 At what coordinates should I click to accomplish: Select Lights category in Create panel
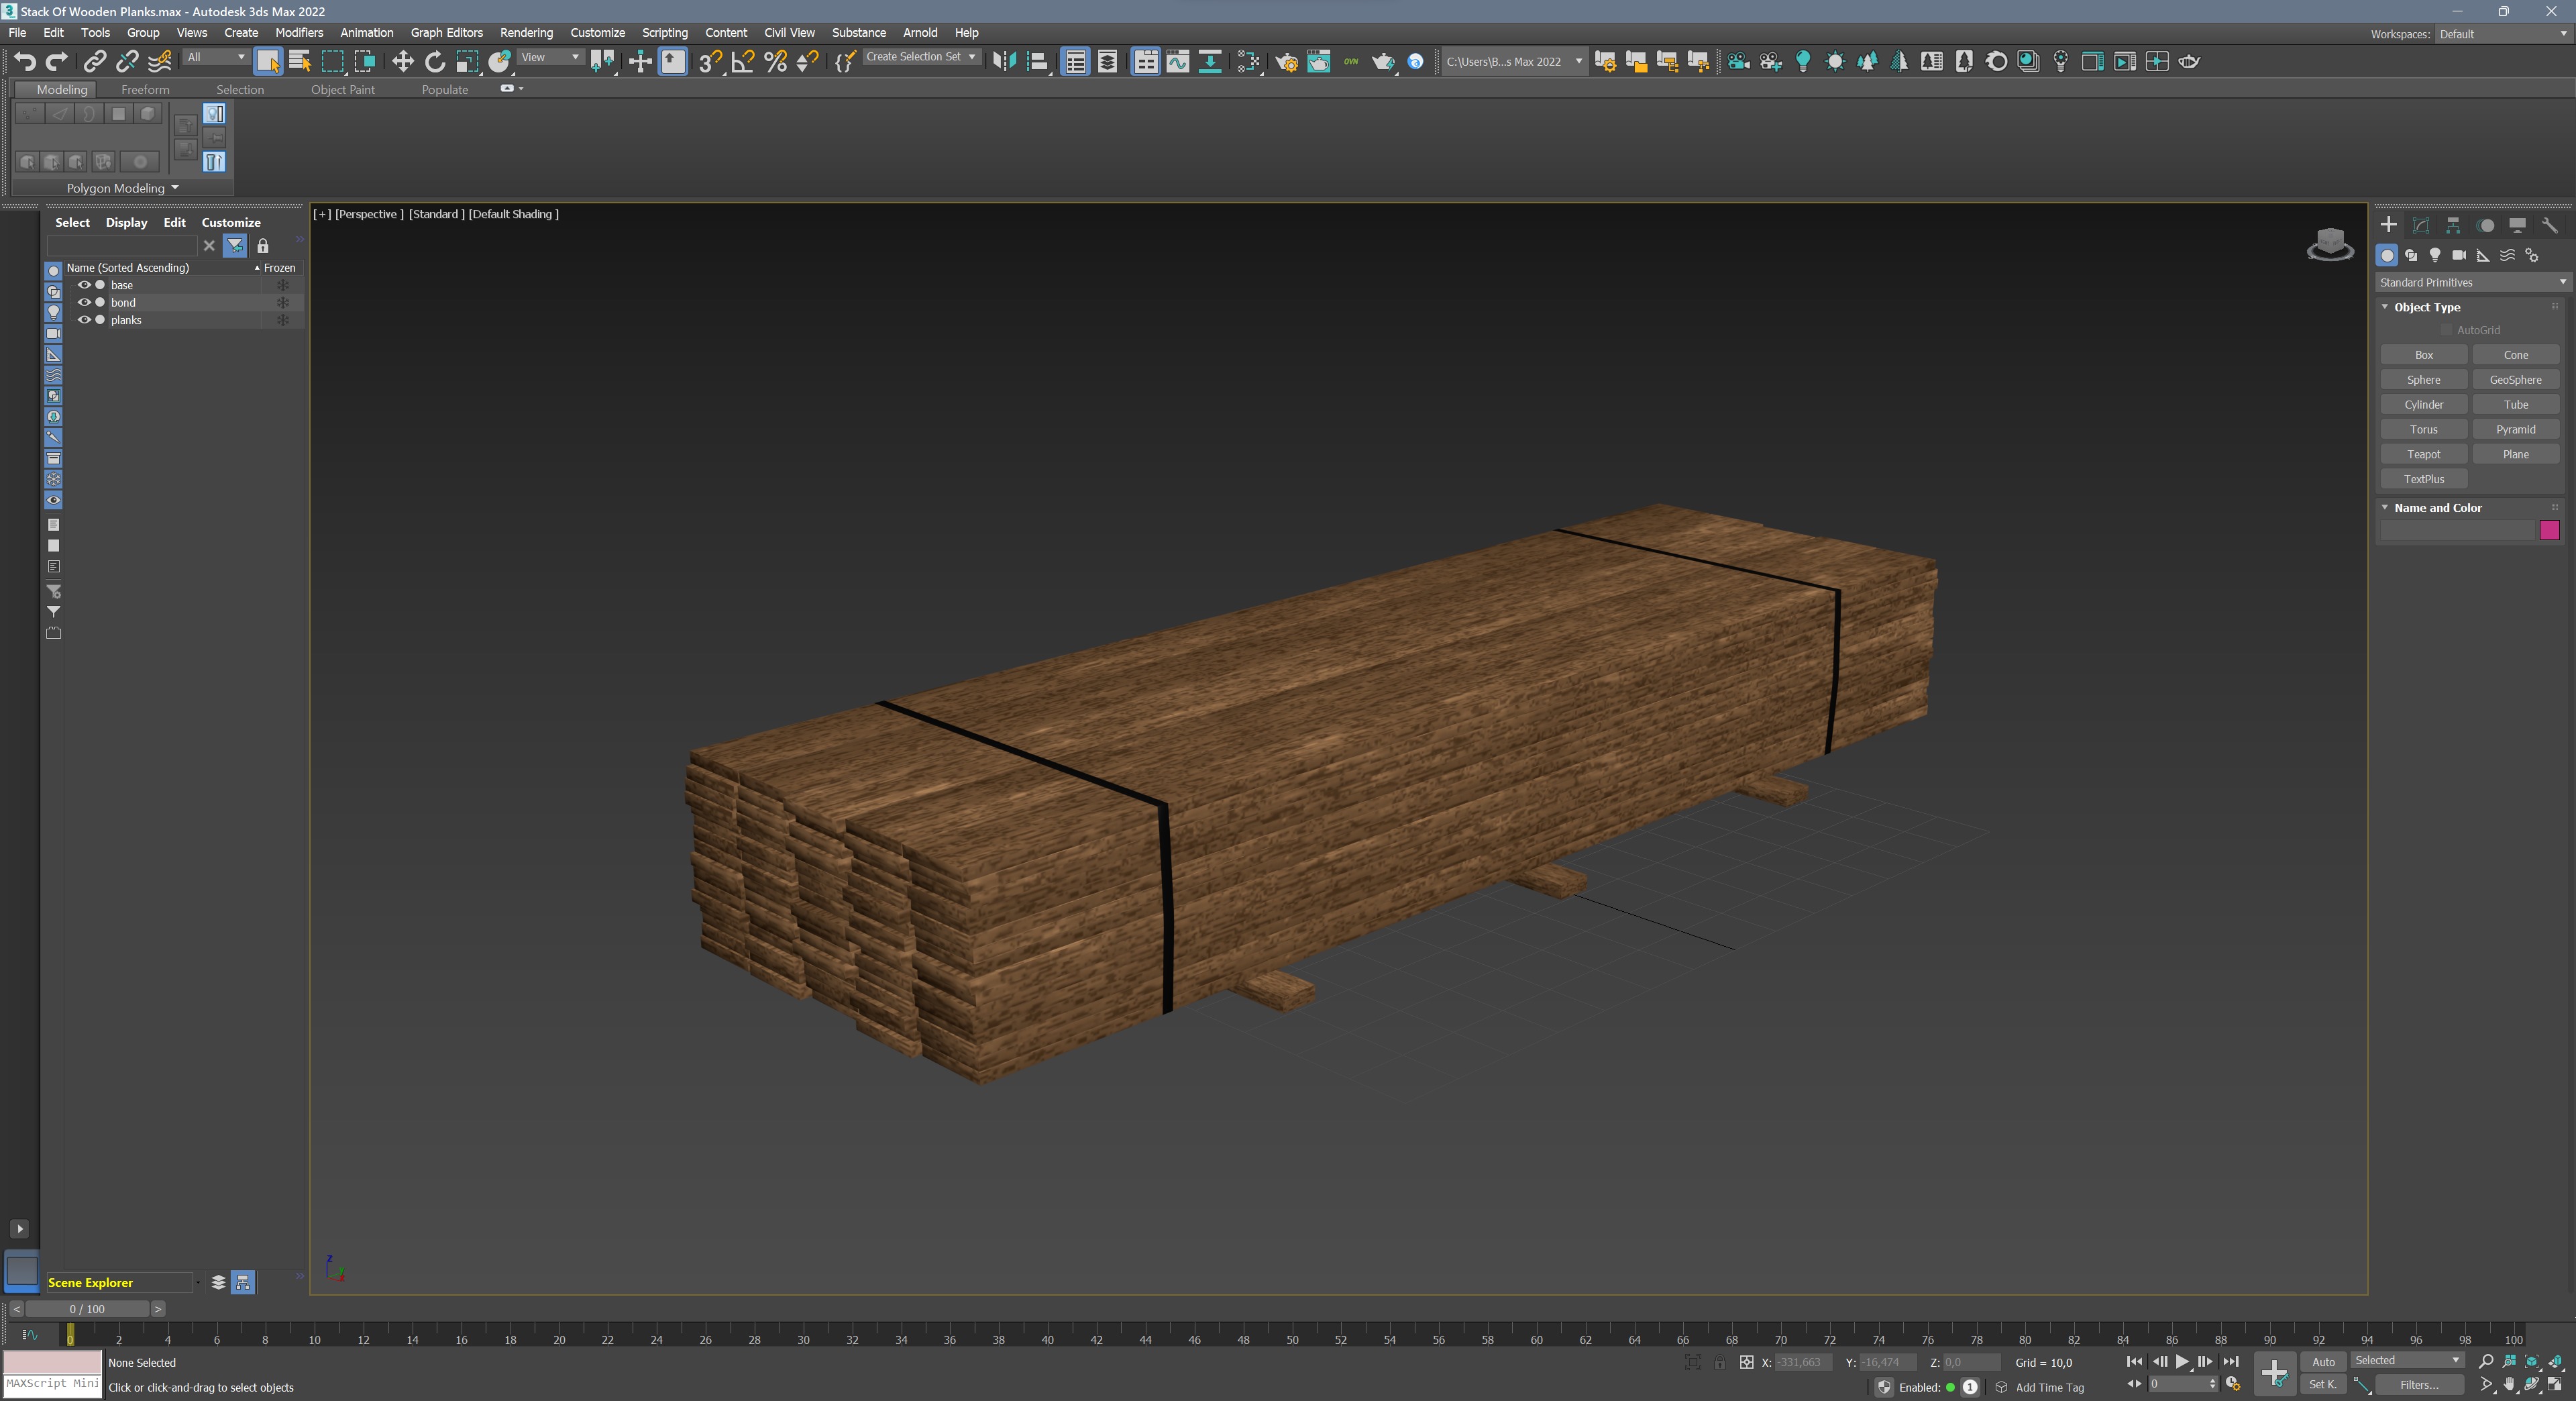[2435, 255]
